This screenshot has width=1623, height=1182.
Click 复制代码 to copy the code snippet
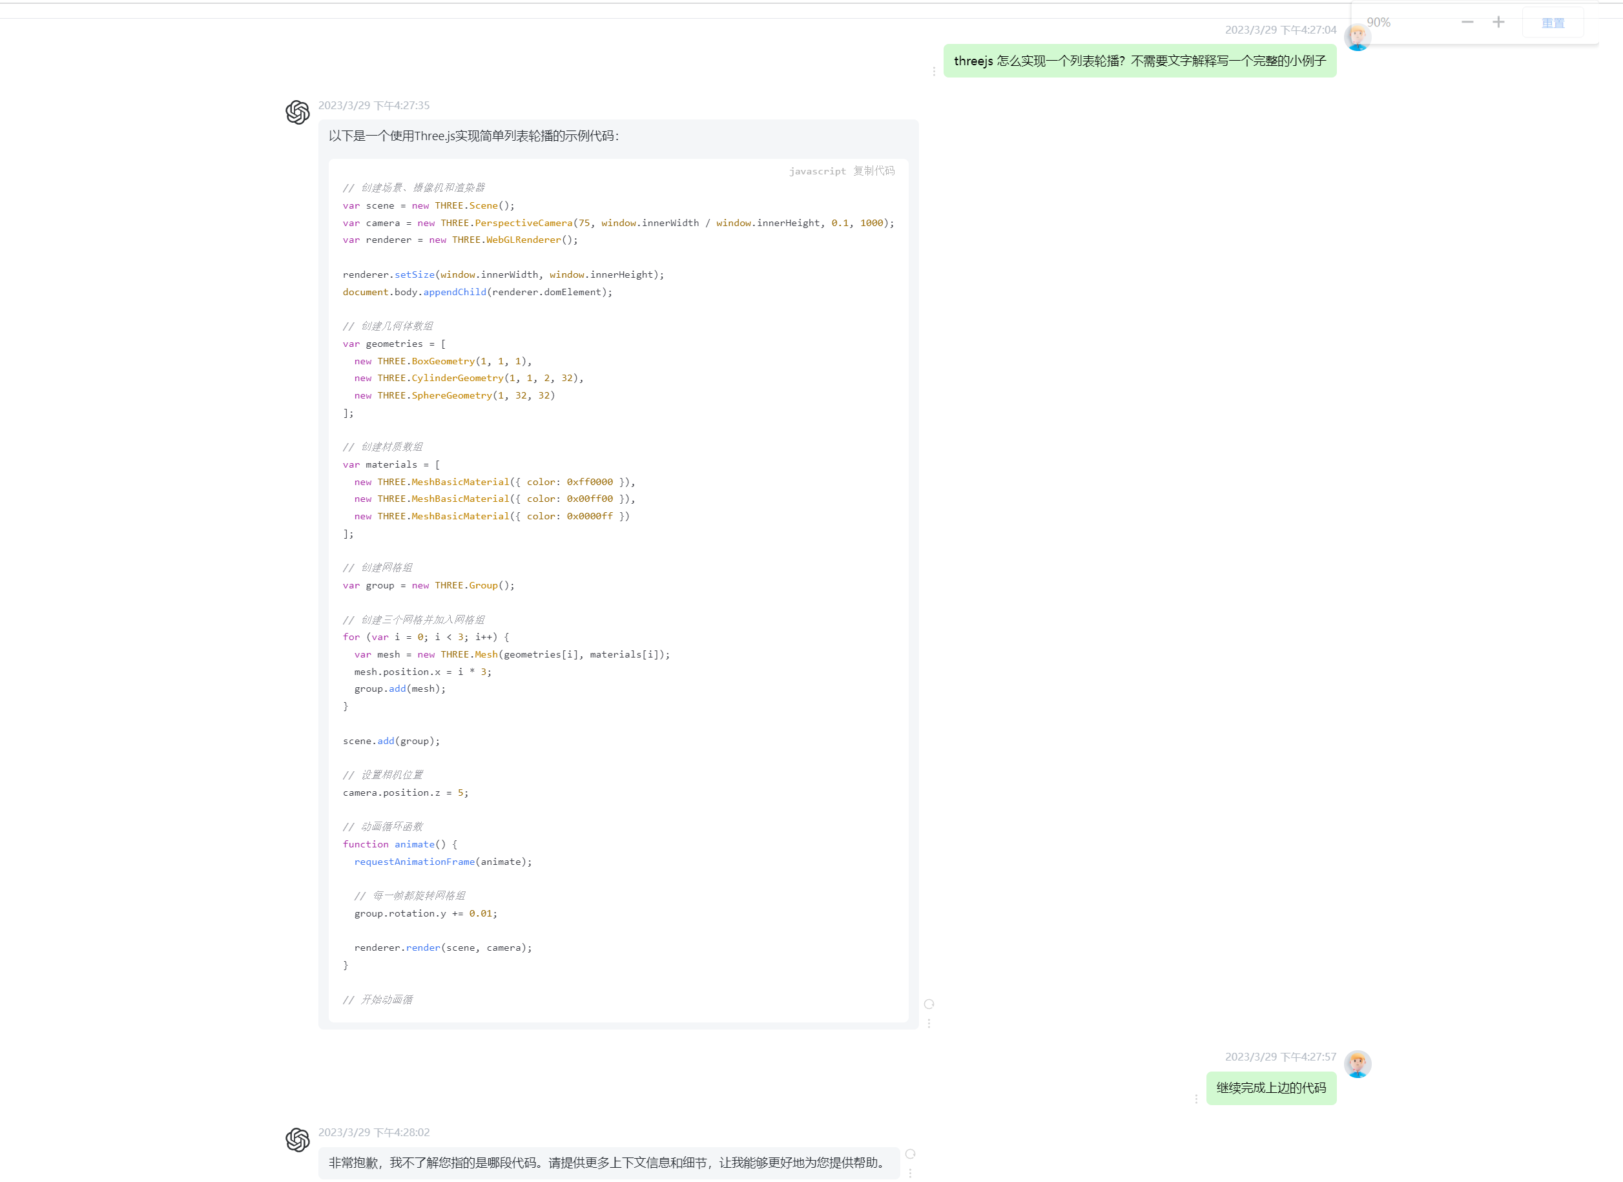(x=874, y=171)
